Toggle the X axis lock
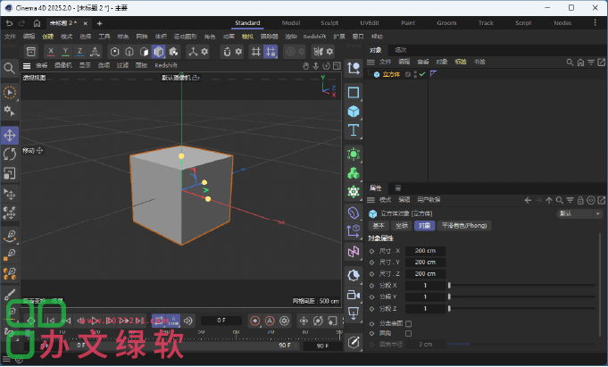608x367 pixels. tap(51, 52)
